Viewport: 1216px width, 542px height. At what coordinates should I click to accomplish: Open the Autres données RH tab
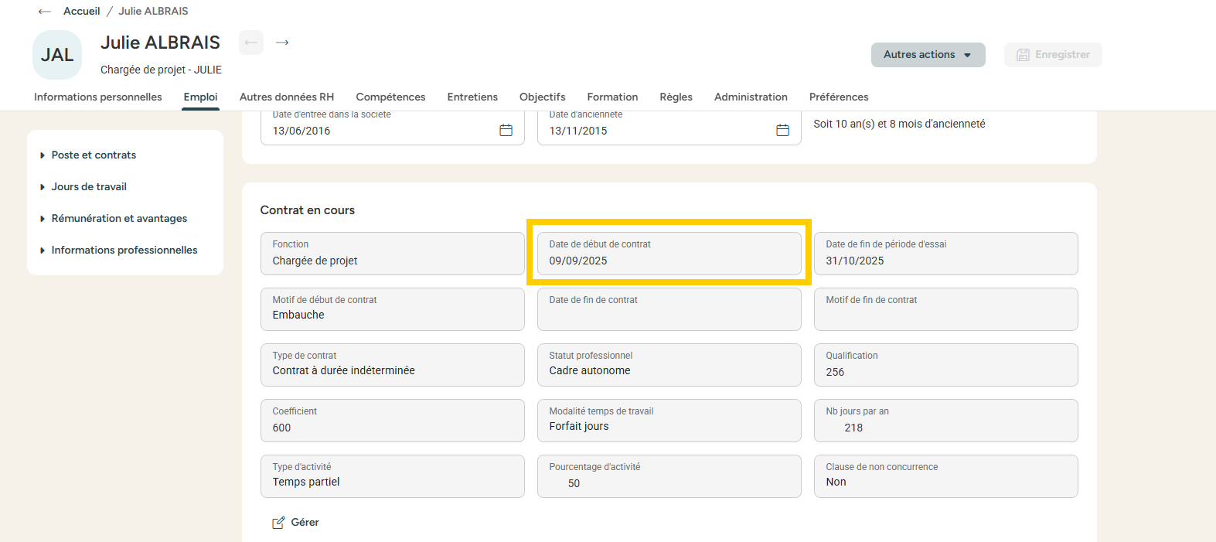click(287, 97)
